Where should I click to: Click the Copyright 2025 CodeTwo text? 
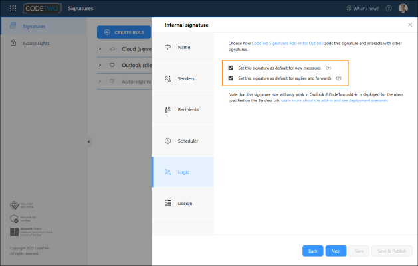30,248
